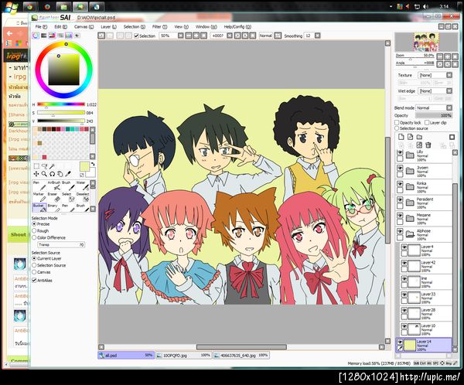Swap foreground and background colors
464x385 pixels.
(93, 164)
